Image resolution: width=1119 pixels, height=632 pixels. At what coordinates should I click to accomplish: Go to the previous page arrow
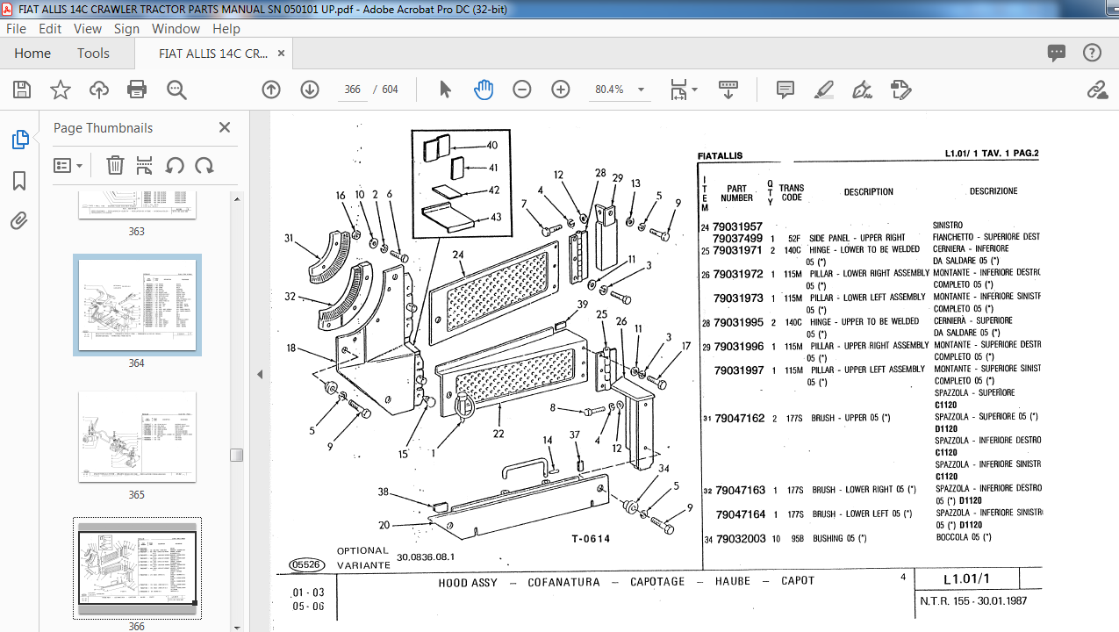pos(271,90)
